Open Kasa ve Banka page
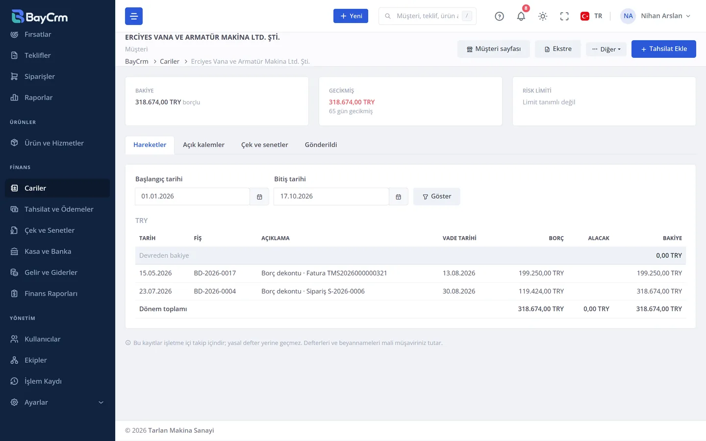This screenshot has width=706, height=441. coord(57,251)
